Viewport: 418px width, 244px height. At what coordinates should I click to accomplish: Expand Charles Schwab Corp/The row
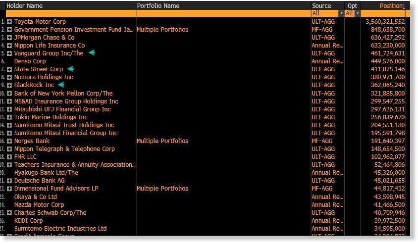tap(9, 213)
